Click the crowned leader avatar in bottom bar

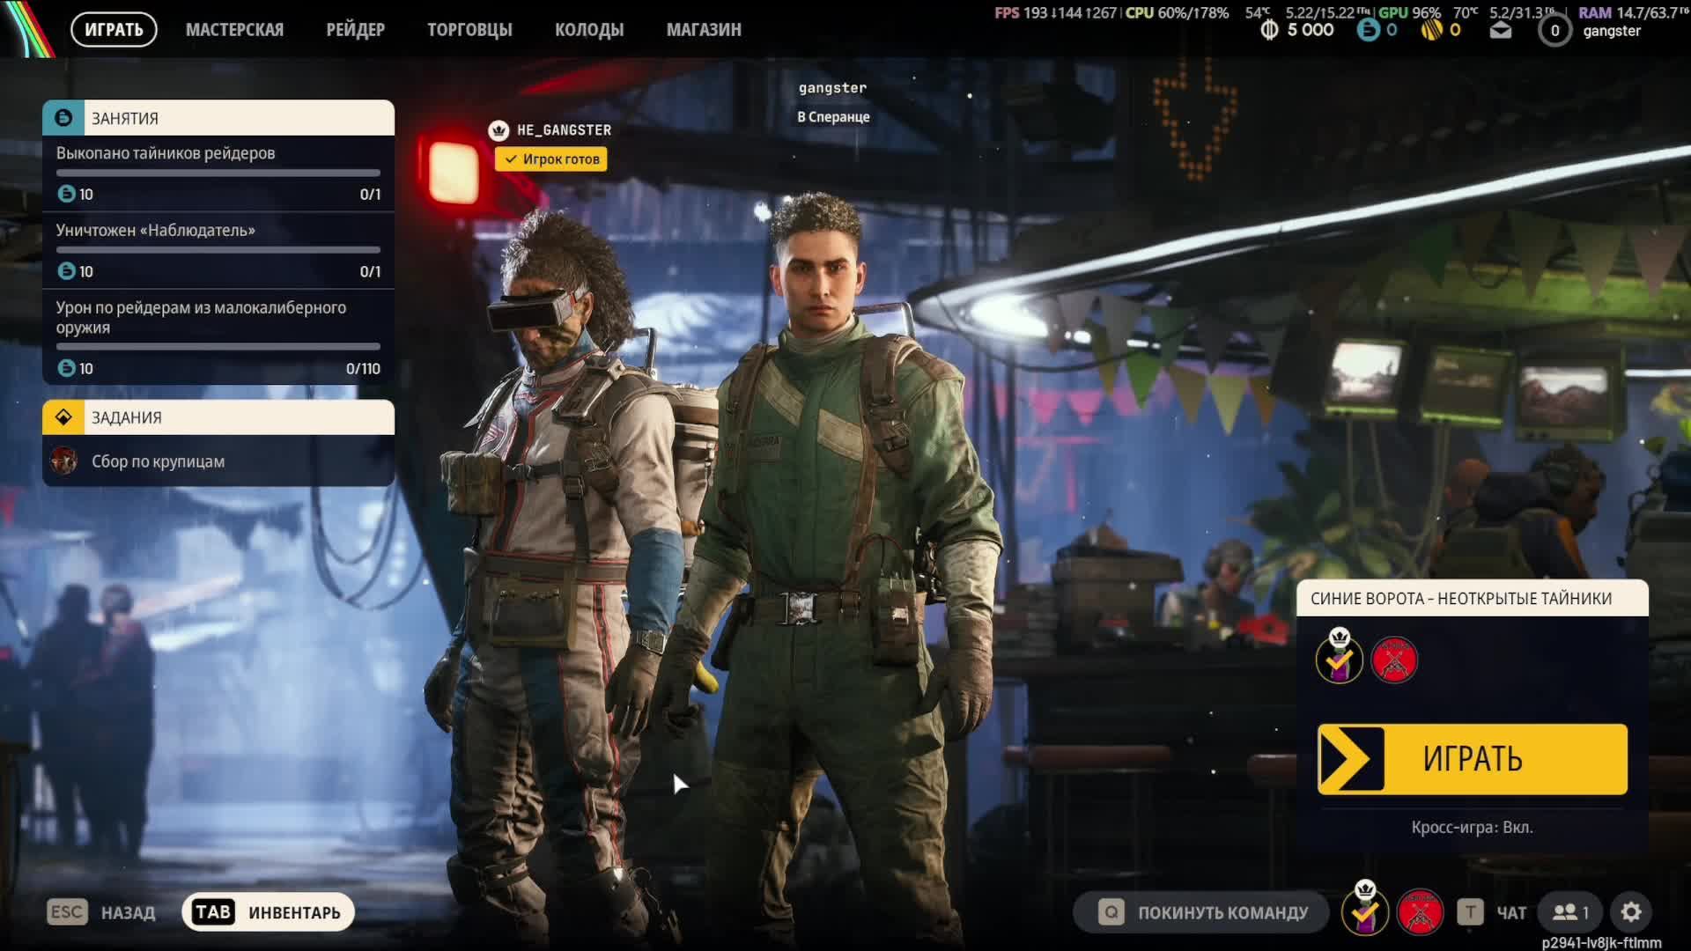(x=1365, y=910)
